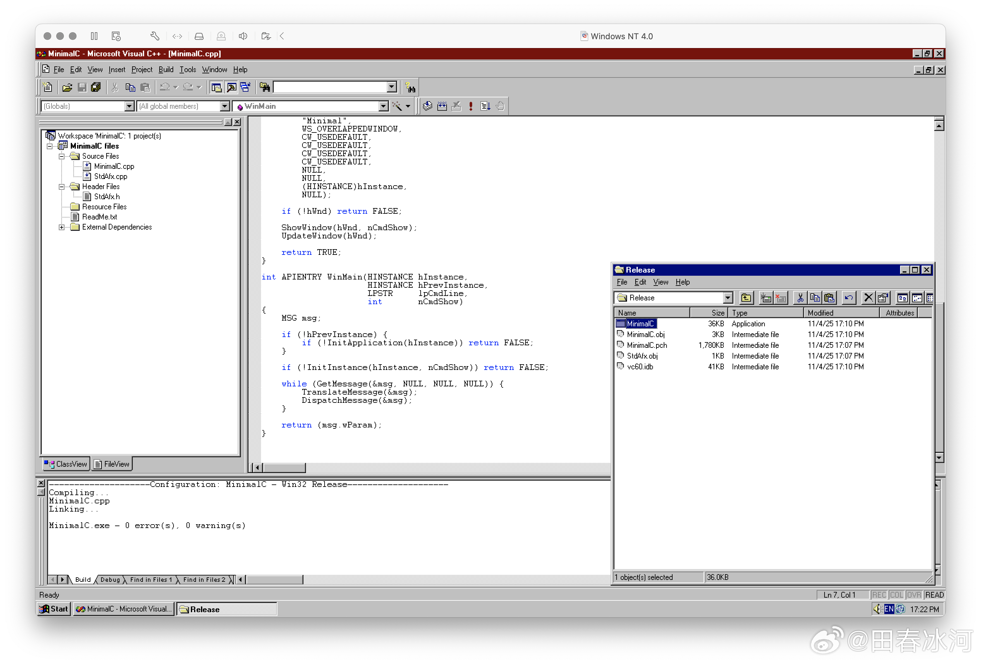Switch to the ClassView tab
Screen dimensions: 981x664
click(x=66, y=464)
